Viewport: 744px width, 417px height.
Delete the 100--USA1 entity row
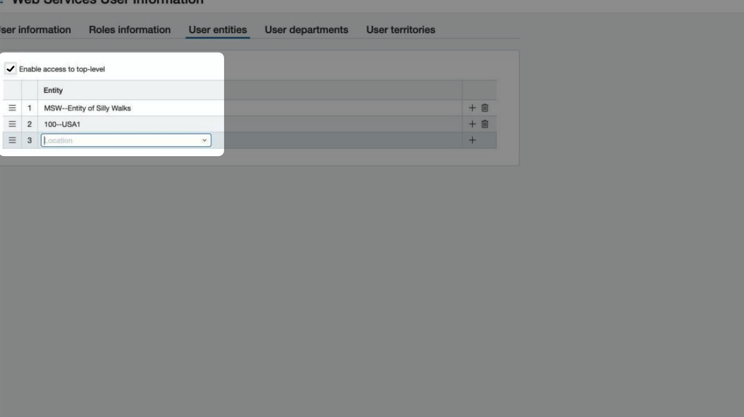485,124
